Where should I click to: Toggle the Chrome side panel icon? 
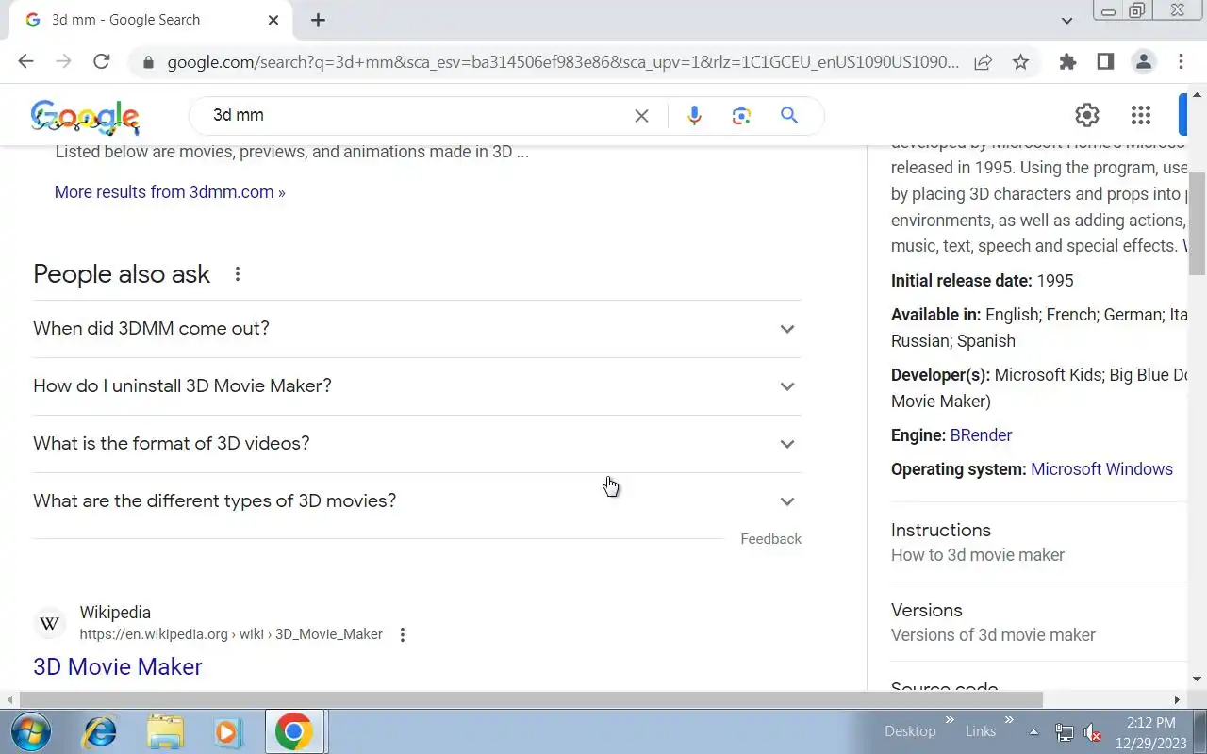(1105, 62)
